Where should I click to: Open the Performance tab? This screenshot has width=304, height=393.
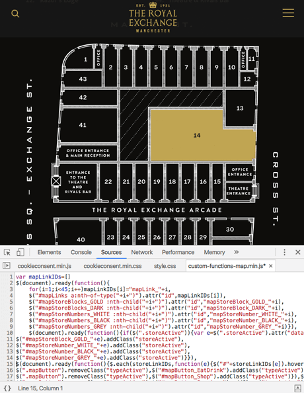(178, 252)
